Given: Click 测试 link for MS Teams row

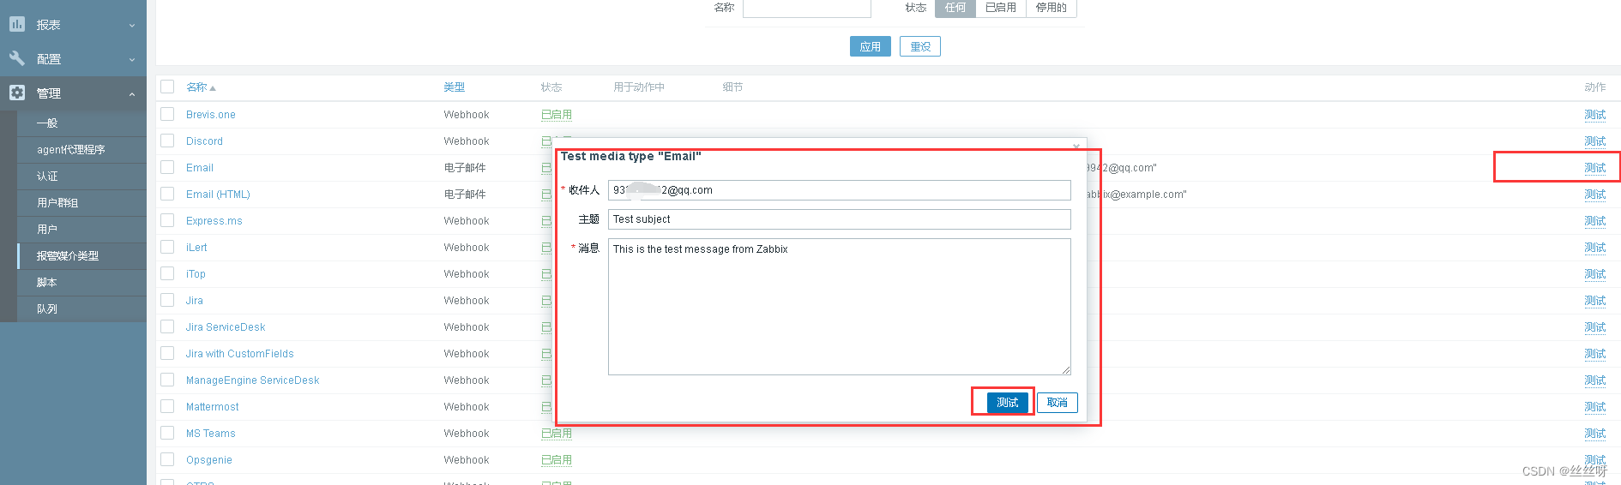Looking at the screenshot, I should [1595, 434].
